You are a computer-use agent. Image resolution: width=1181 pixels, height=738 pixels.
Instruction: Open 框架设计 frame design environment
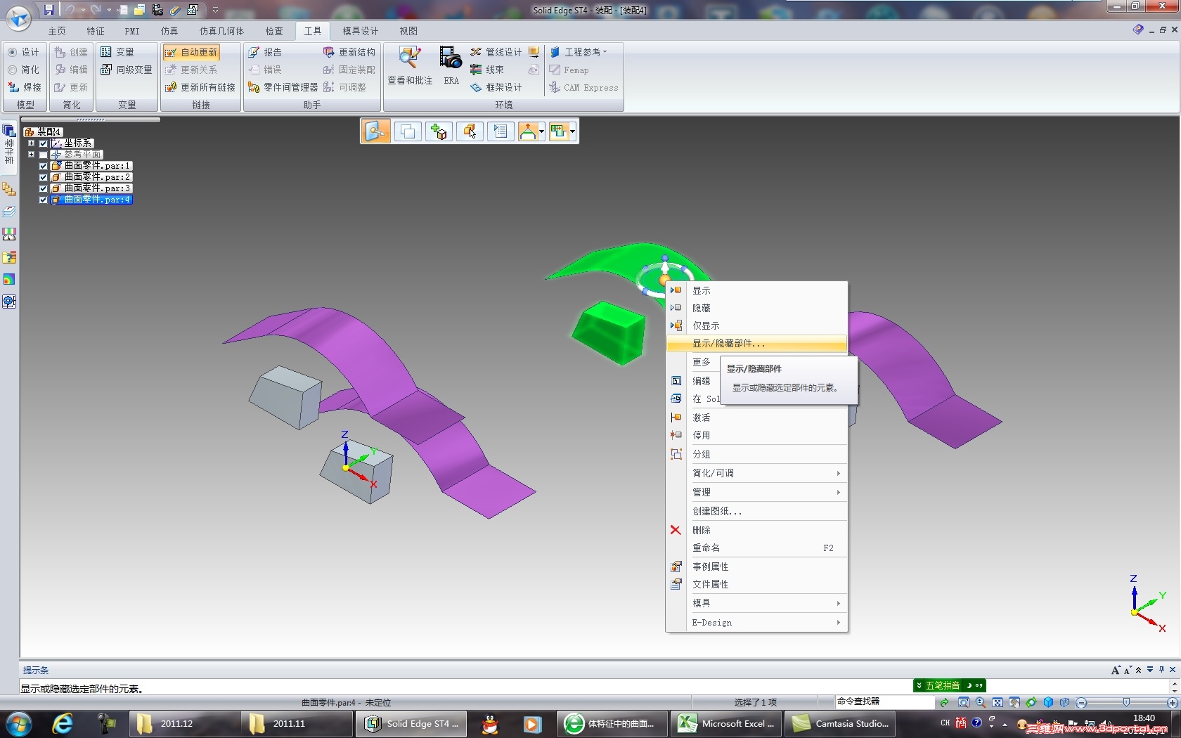click(x=496, y=87)
